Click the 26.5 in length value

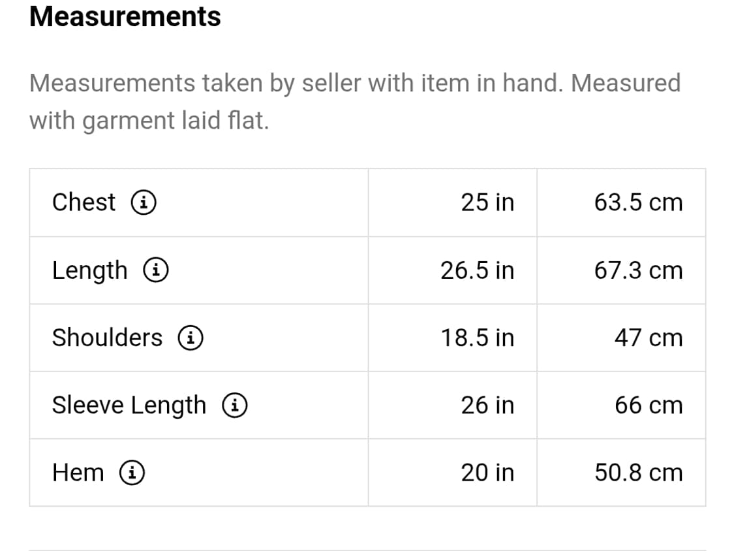click(477, 270)
